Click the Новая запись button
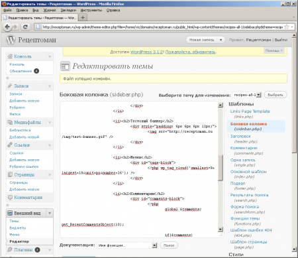The height and width of the screenshot is (258, 298). [202, 40]
